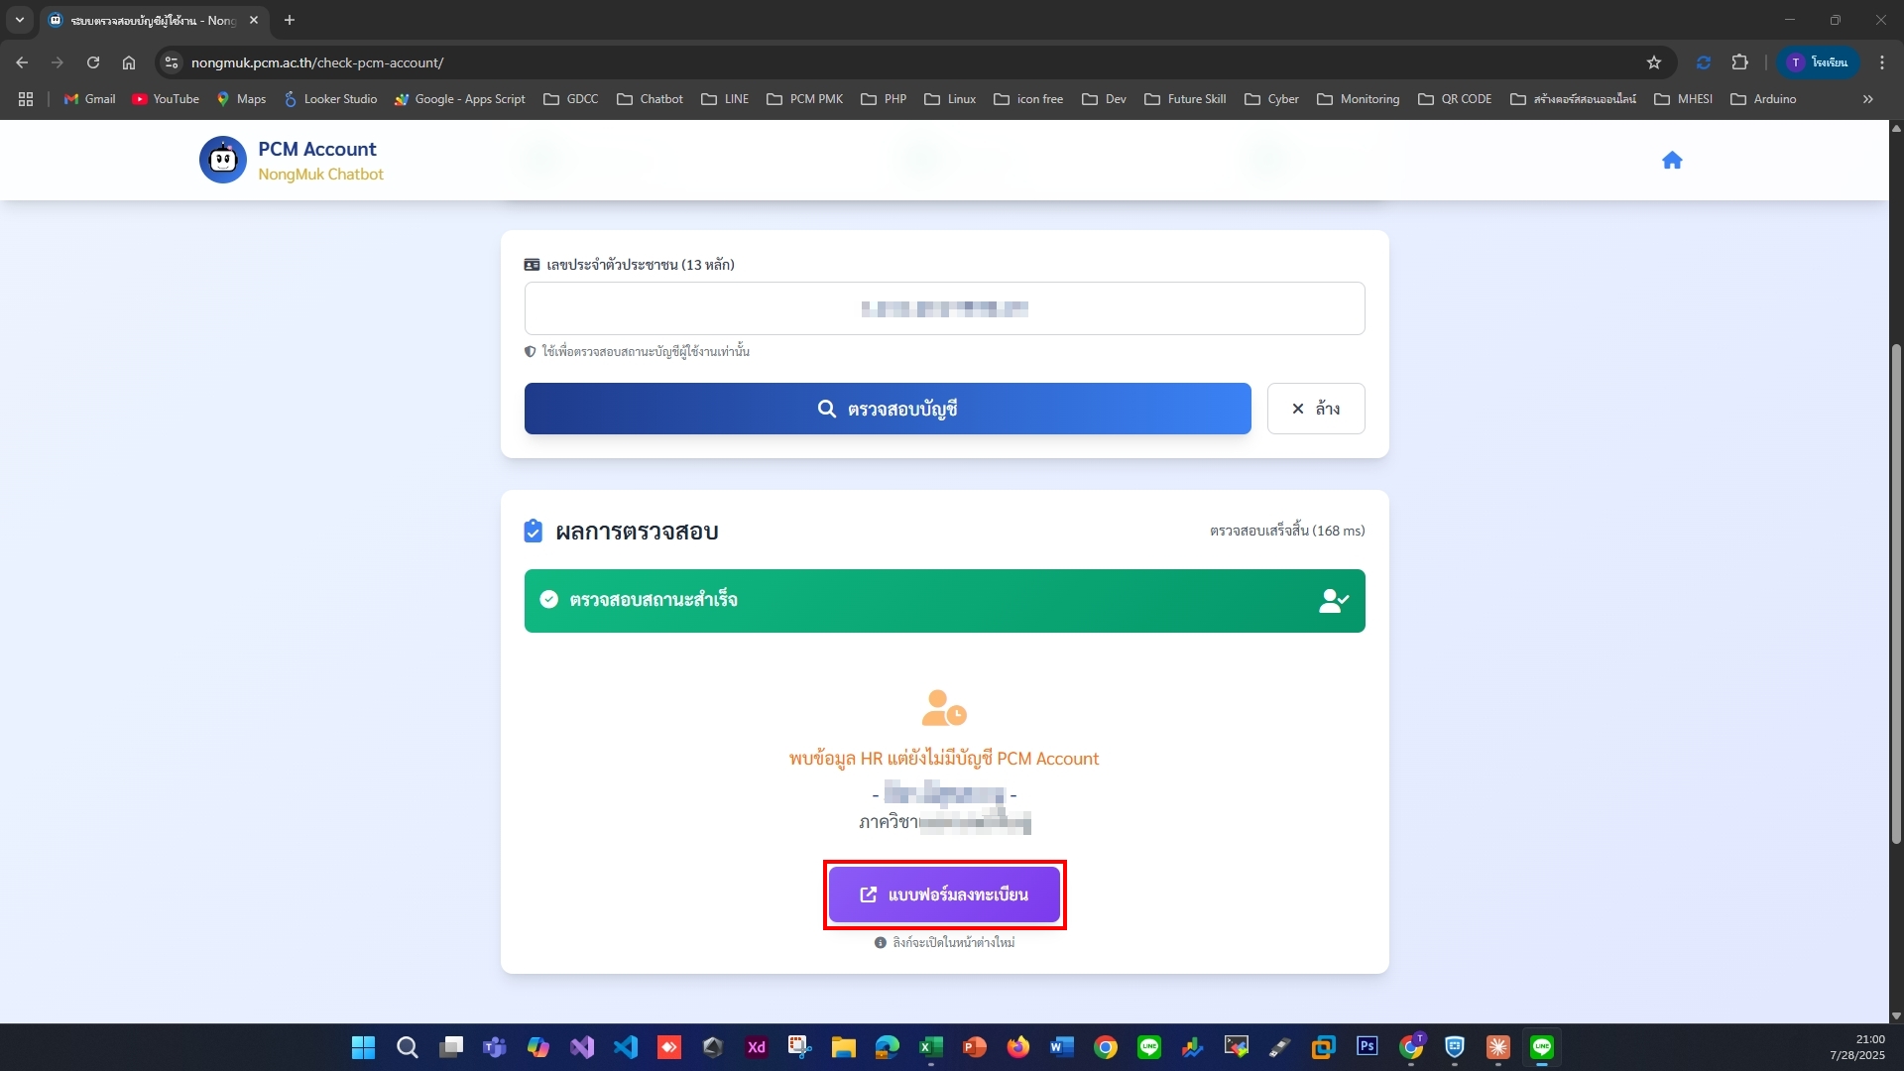Click the page vertical scrollbar
This screenshot has height=1071, width=1904.
(1896, 595)
